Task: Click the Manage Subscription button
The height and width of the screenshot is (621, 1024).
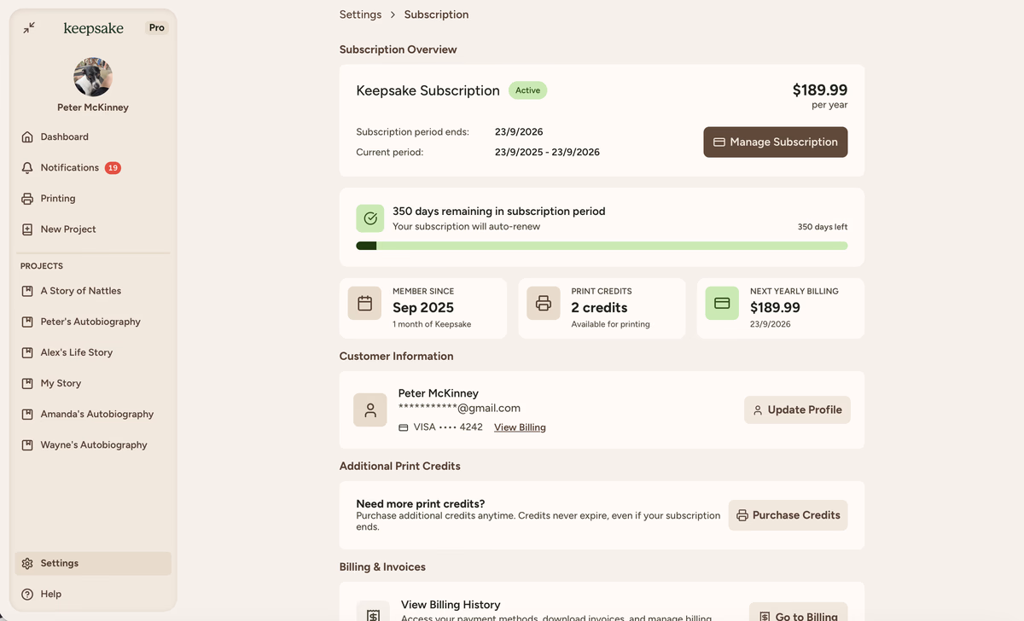Action: (775, 142)
